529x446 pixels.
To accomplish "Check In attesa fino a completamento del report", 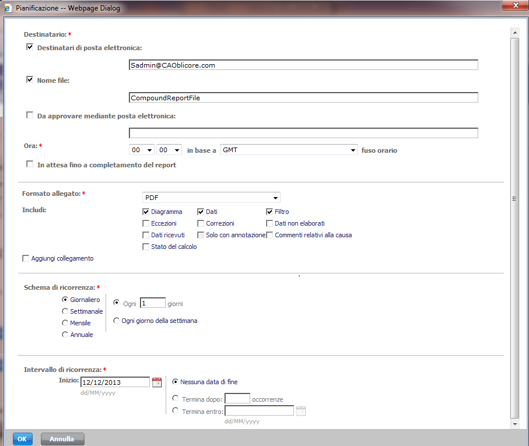I will click(x=30, y=164).
